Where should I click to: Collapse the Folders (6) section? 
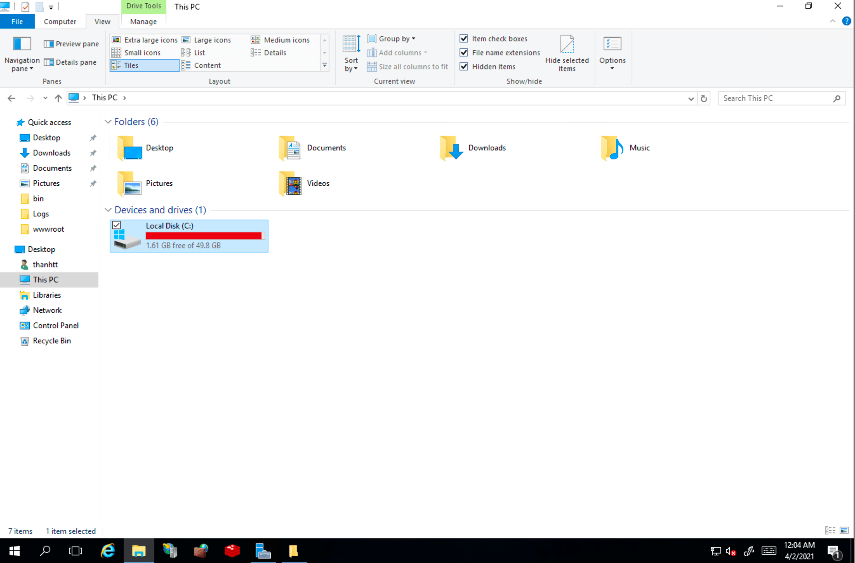click(108, 122)
